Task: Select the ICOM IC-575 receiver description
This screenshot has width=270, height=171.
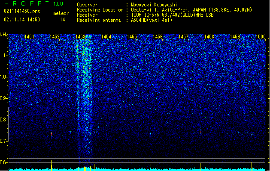Action: (172, 15)
